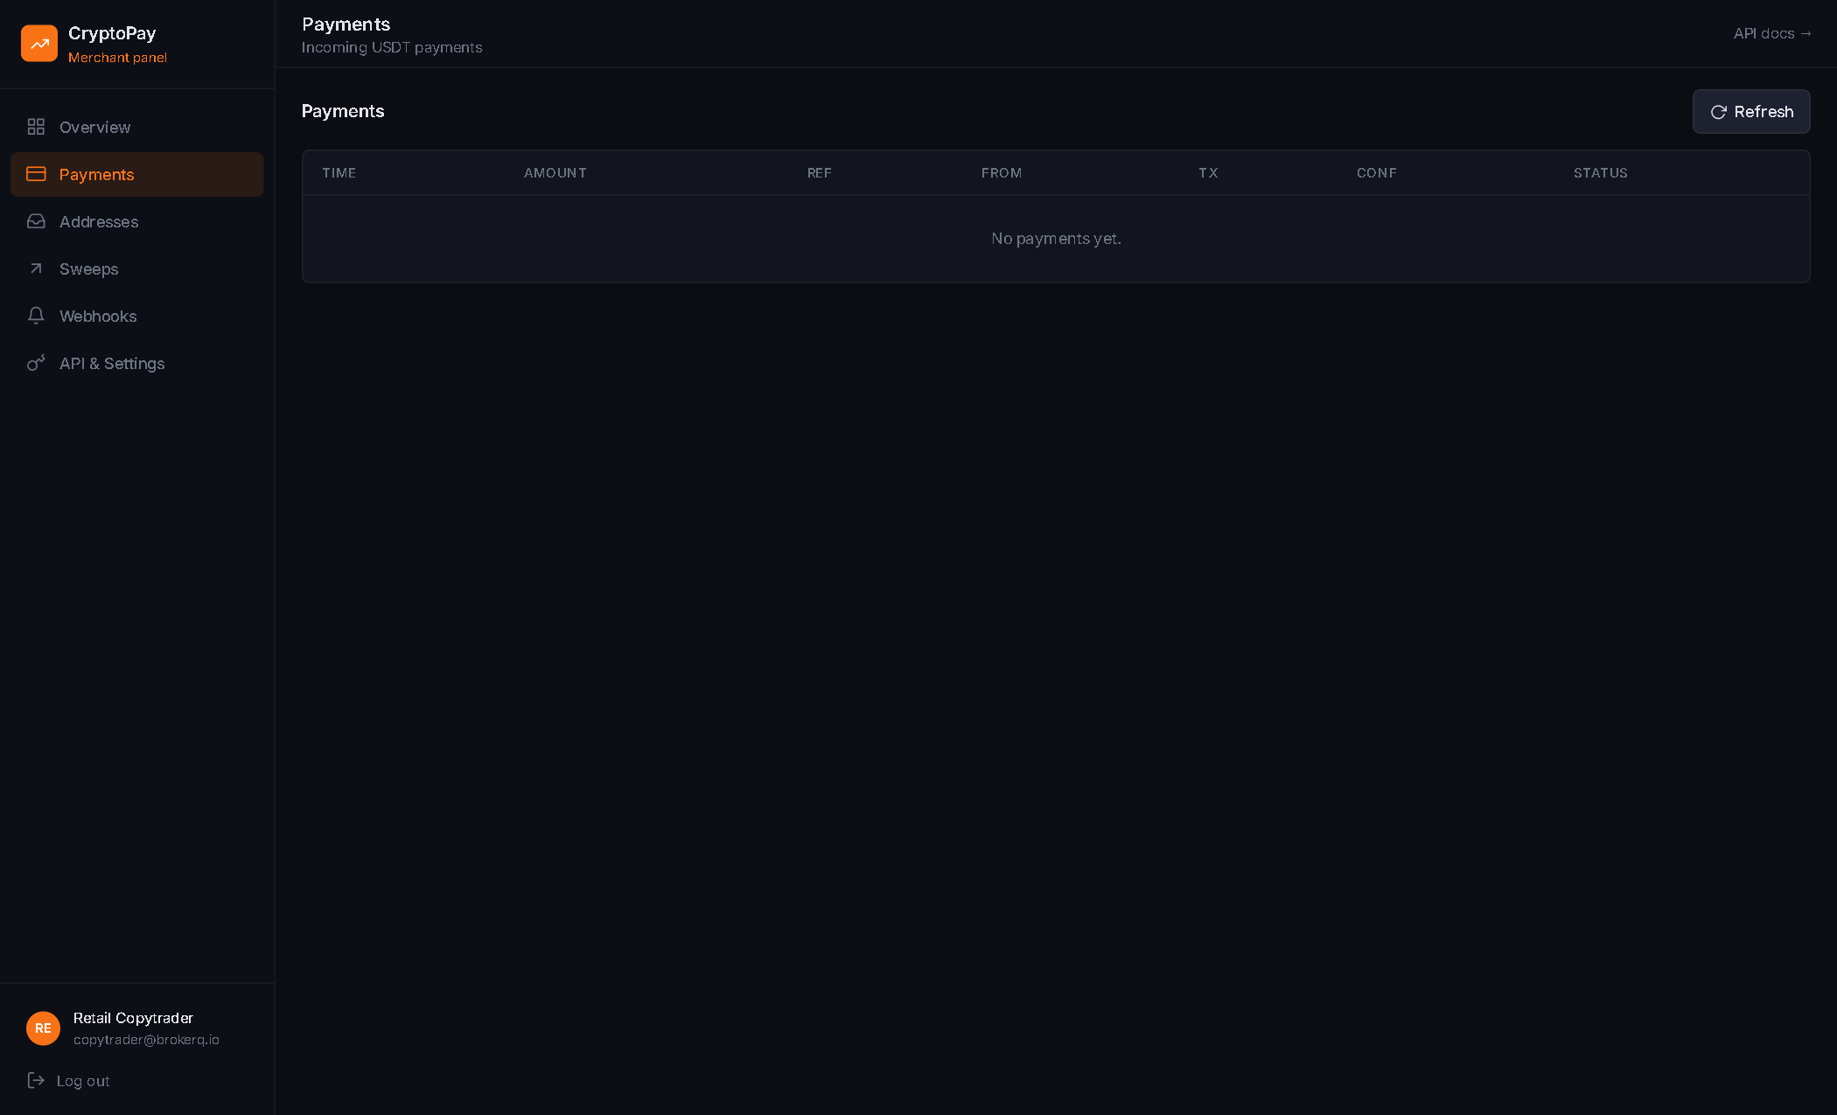Screen dimensions: 1837x1115
Task: Click the Webhooks bell icon
Action: pyautogui.click(x=36, y=316)
